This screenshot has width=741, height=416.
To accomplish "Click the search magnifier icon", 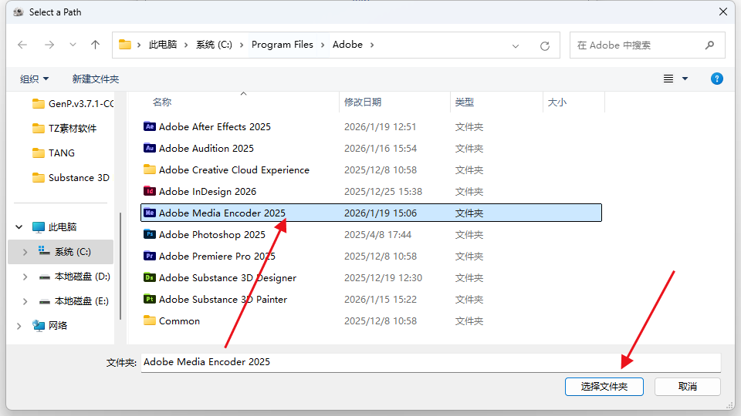I will click(x=709, y=45).
